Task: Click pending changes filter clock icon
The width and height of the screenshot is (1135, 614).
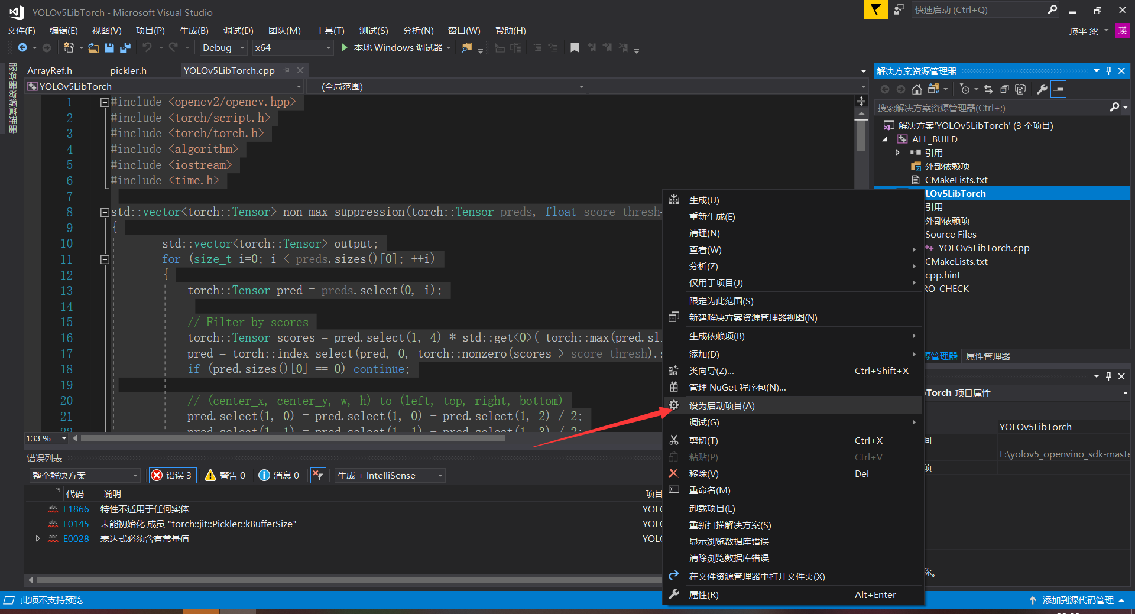Action: point(965,89)
